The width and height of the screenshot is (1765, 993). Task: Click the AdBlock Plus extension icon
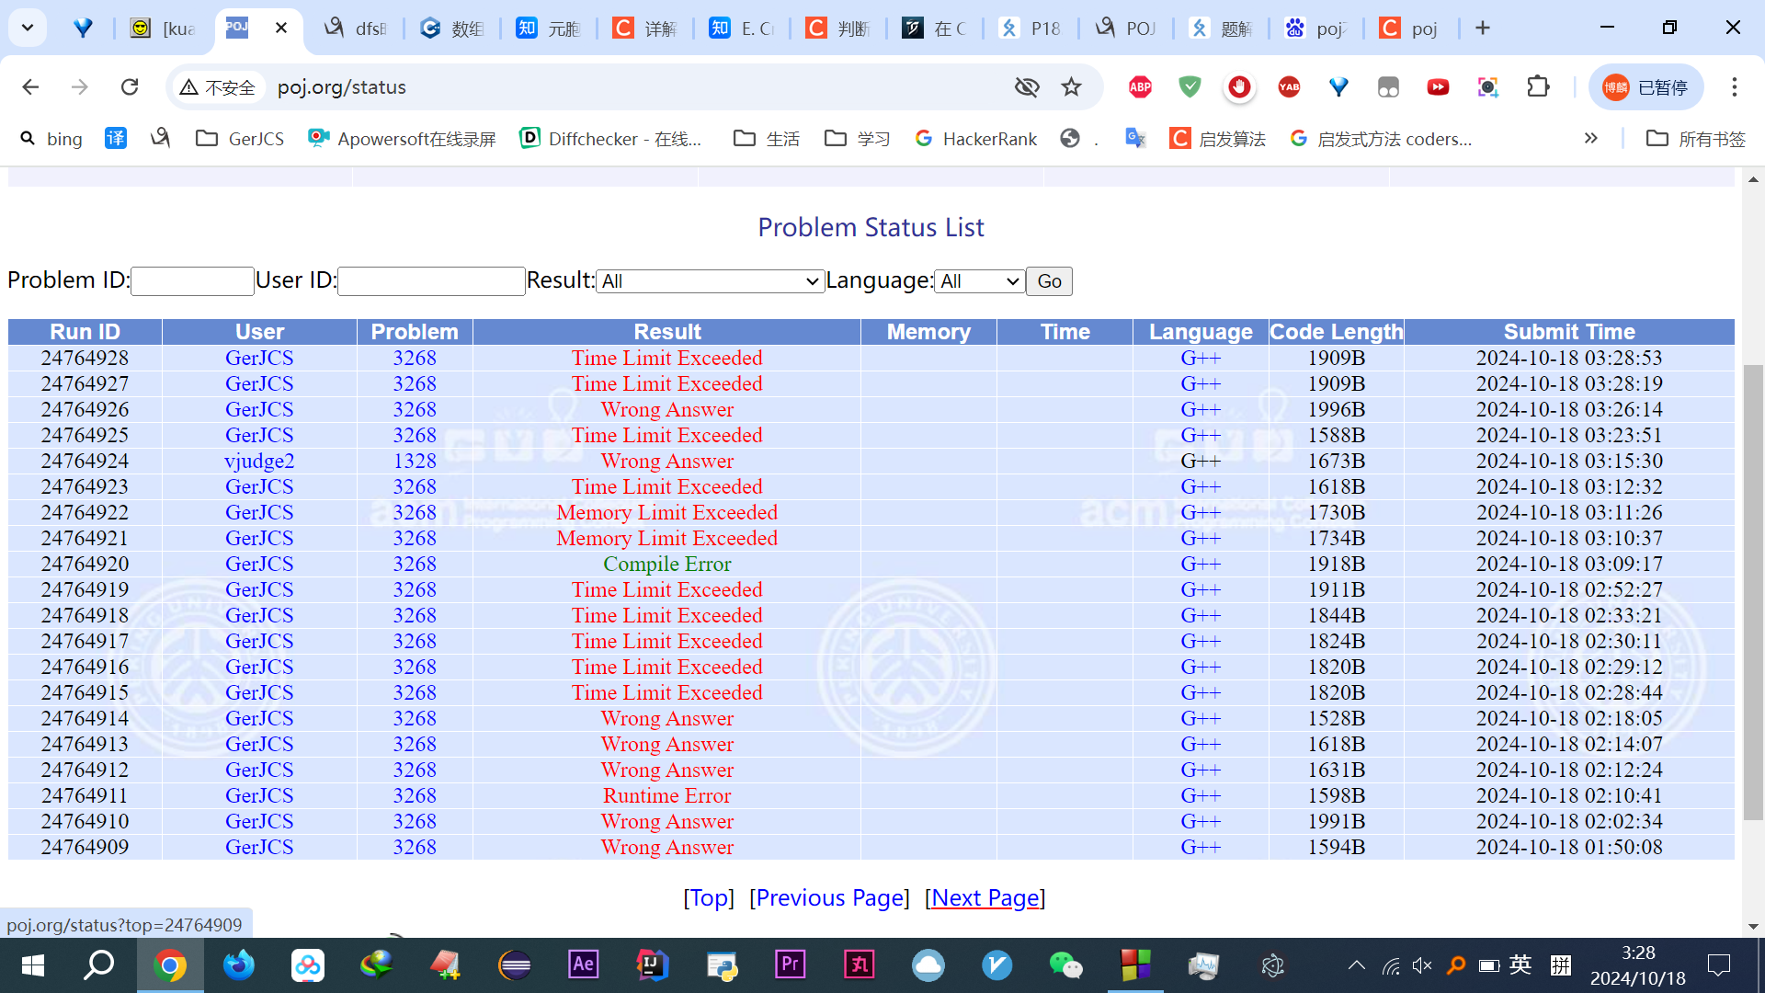click(1140, 87)
